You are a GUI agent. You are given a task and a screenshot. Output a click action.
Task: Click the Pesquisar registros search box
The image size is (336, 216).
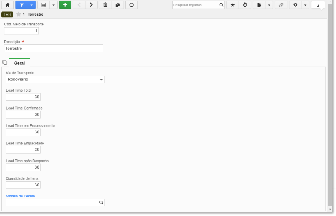click(195, 5)
